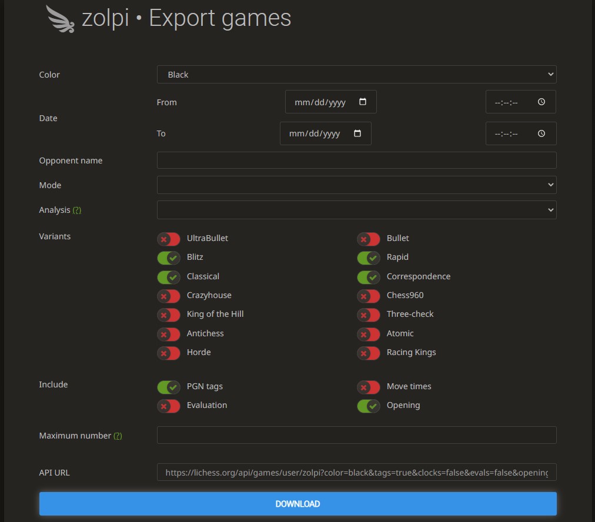Disable the Blitz variant toggle

tap(169, 257)
